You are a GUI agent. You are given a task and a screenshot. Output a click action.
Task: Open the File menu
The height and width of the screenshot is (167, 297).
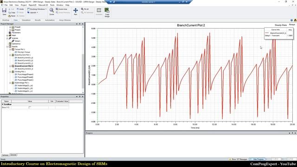(6, 5)
